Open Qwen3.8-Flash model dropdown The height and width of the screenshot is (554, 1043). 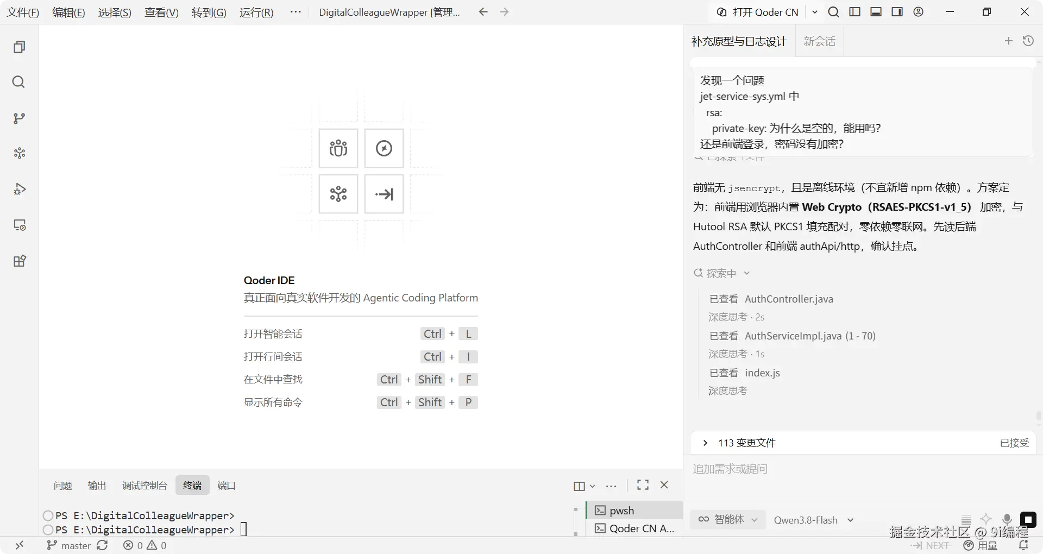click(814, 520)
